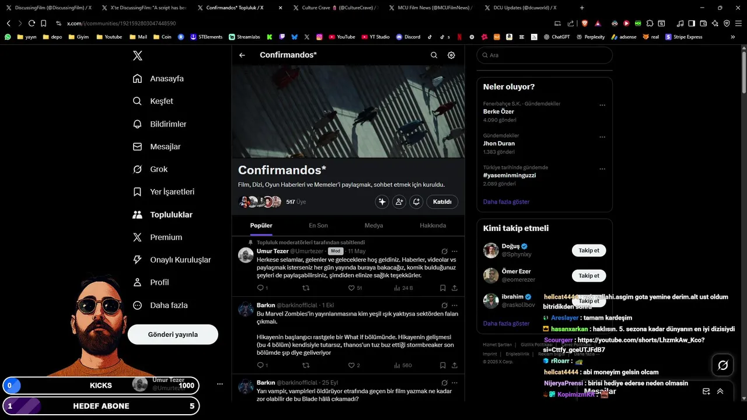The width and height of the screenshot is (747, 420).
Task: Open Bildirimler in the sidebar
Action: (x=159, y=124)
